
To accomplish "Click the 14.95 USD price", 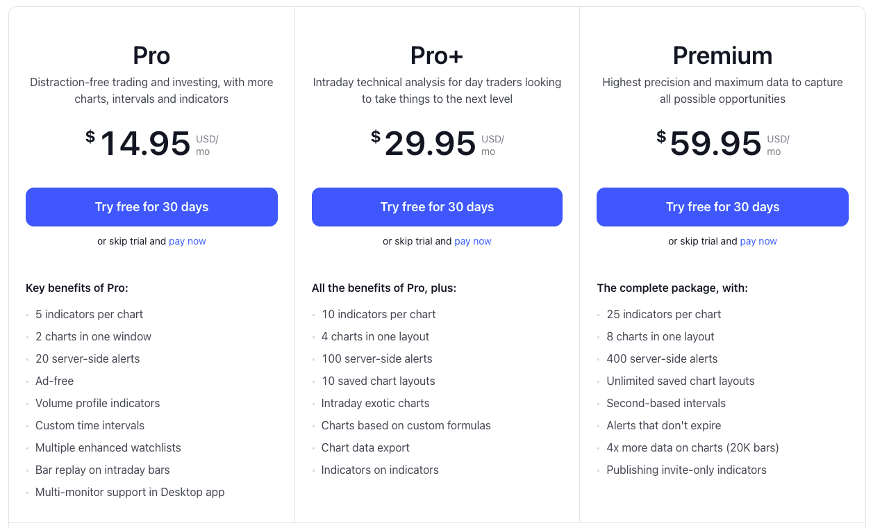I will (151, 144).
